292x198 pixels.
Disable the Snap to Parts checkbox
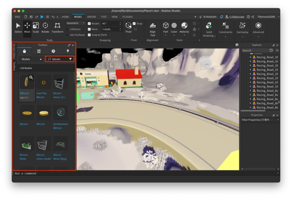(x=89, y=35)
